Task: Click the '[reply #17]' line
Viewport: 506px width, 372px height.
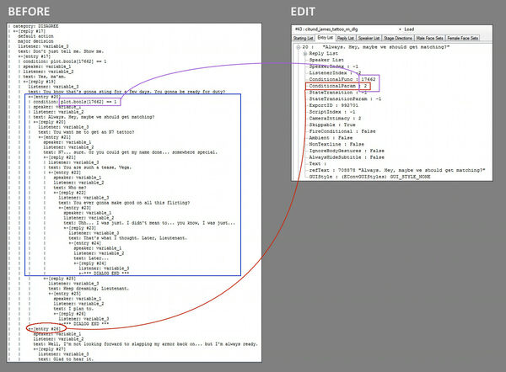Action: coord(31,31)
